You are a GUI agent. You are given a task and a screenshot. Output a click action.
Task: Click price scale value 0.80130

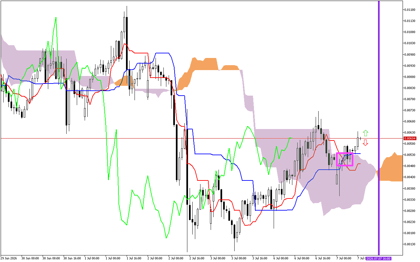[x=410, y=244]
